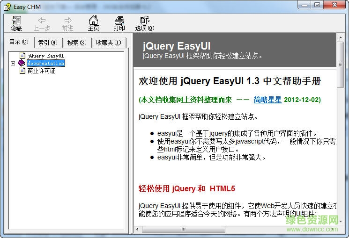Click the horizontal scrollbar left arrow
349x238 pixels.
coord(137,229)
